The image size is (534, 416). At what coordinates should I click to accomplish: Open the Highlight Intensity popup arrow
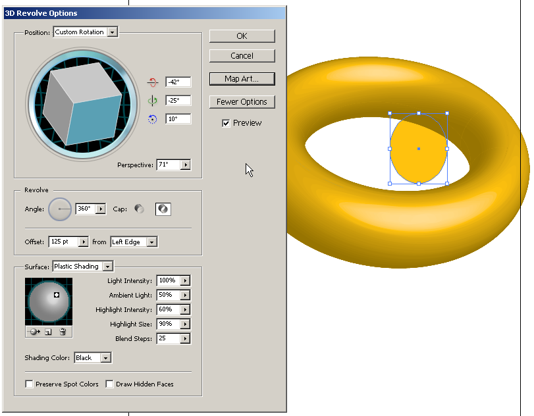point(185,309)
